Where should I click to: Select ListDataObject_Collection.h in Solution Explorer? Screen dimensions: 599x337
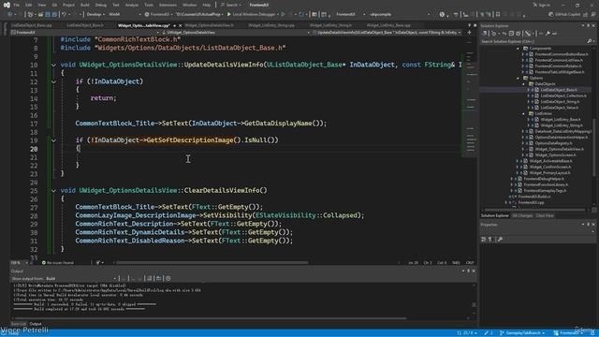coord(563,95)
